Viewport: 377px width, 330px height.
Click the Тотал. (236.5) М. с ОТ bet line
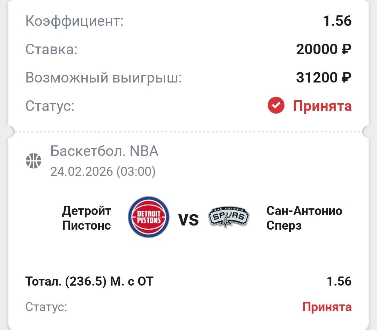(89, 281)
